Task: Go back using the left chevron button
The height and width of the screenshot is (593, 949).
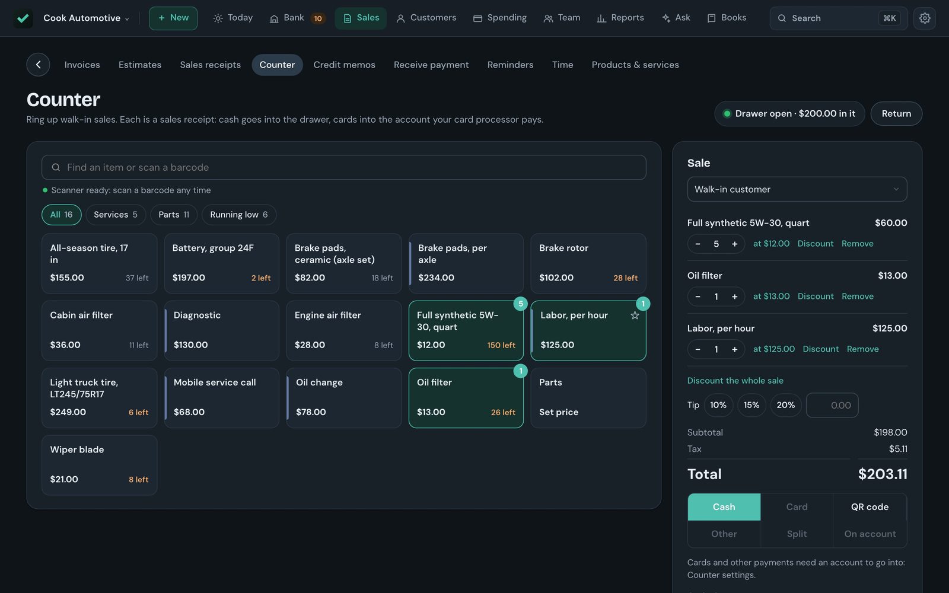Action: pos(38,65)
